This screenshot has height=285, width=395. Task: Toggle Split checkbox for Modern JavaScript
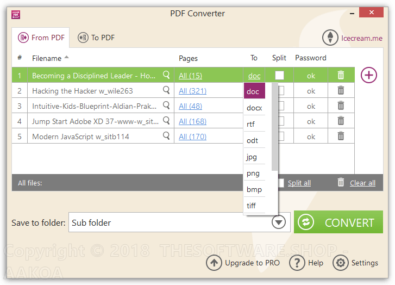(x=281, y=136)
